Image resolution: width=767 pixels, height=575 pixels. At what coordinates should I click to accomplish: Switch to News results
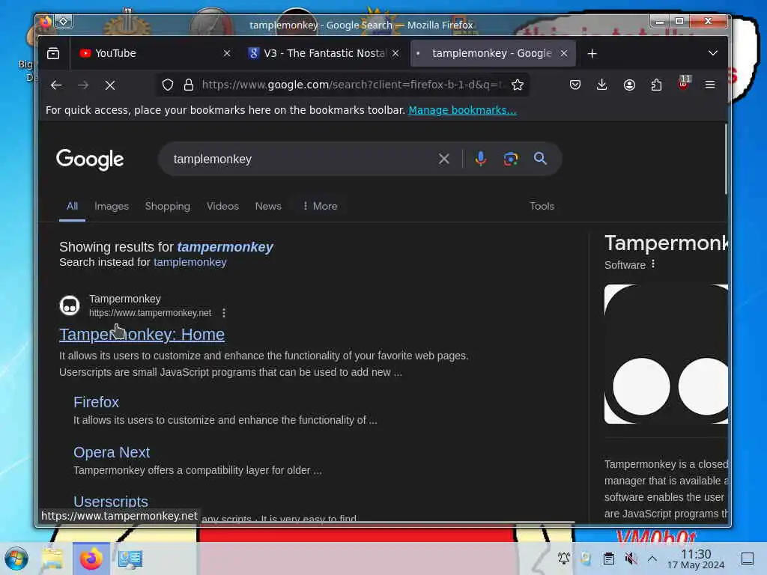[x=269, y=207]
